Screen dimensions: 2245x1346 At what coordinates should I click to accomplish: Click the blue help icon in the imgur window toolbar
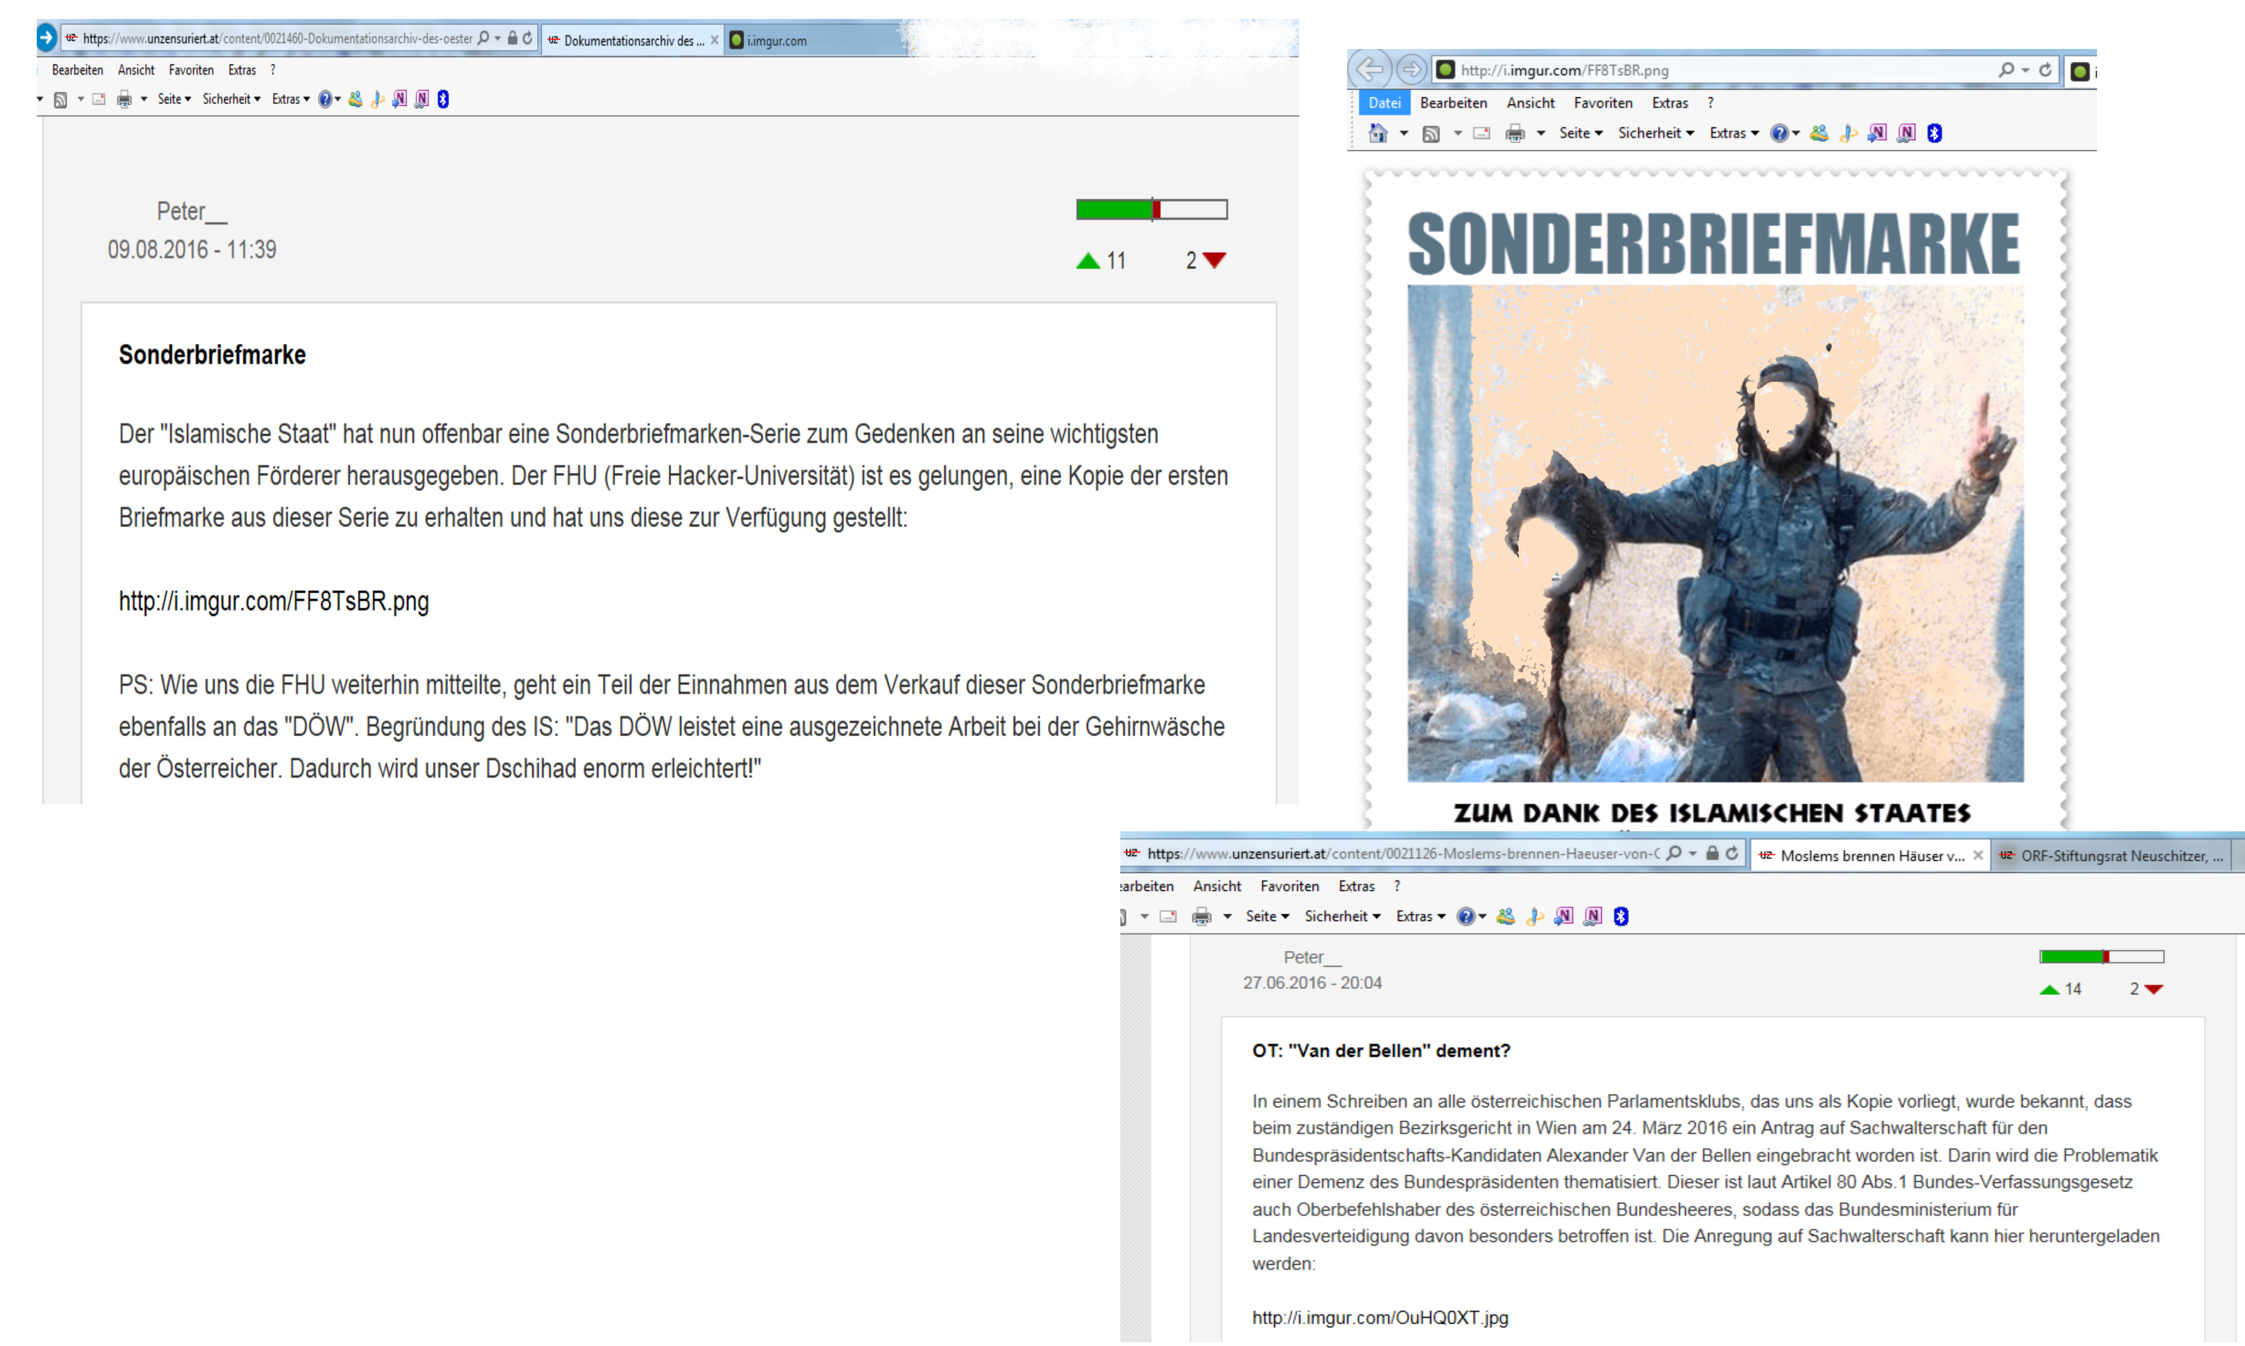point(1779,134)
